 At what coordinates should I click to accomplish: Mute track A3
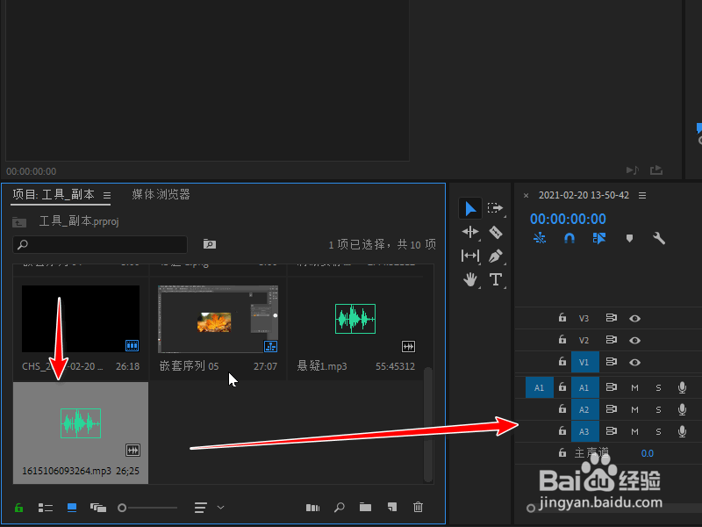pyautogui.click(x=634, y=431)
